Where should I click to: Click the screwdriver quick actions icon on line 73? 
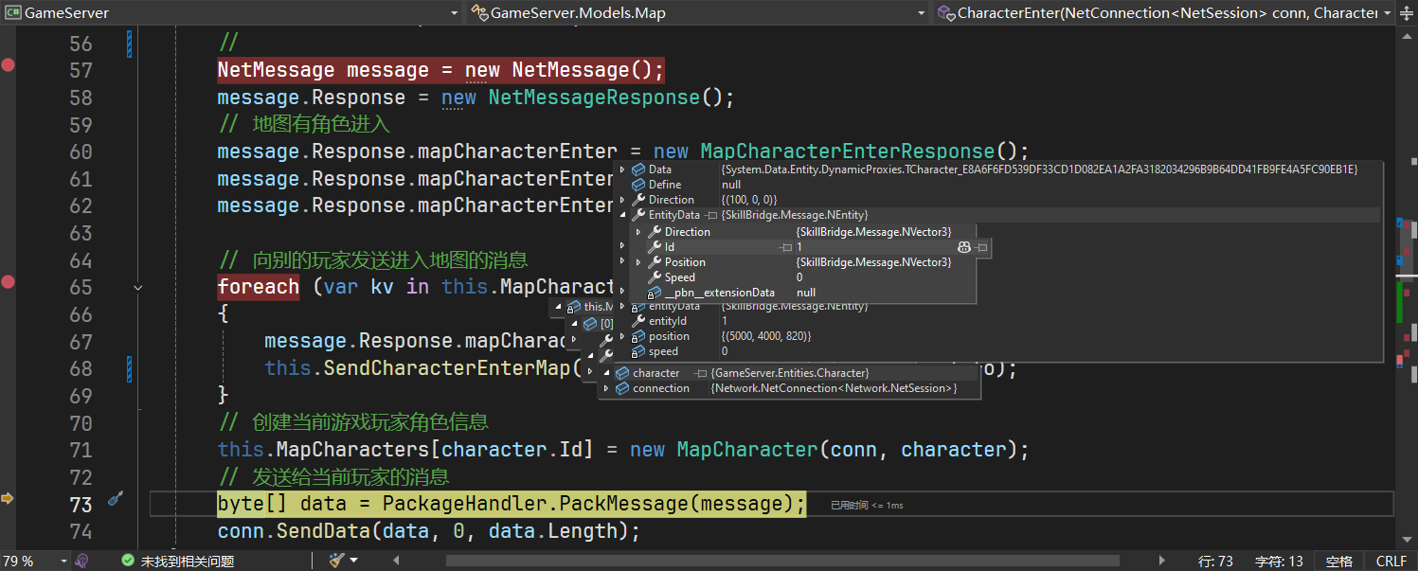tap(116, 498)
